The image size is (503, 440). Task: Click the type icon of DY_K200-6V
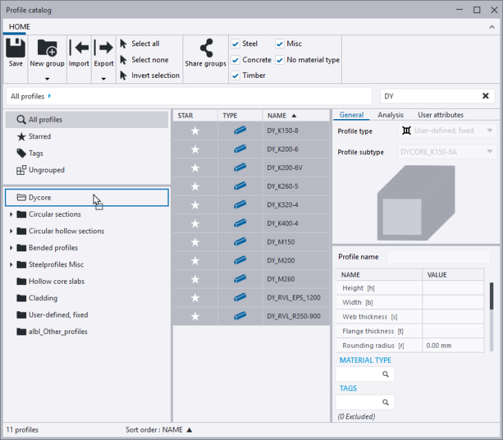pos(240,167)
